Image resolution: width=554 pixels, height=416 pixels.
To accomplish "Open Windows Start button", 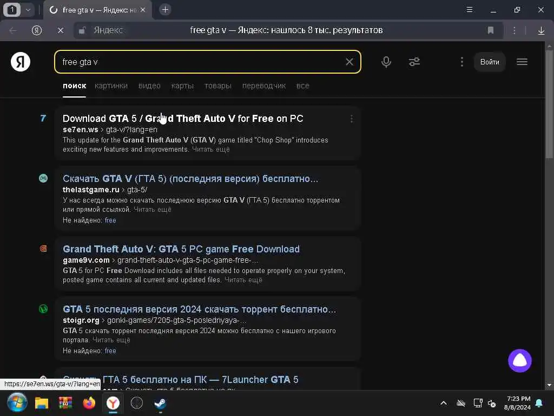I will (17, 402).
